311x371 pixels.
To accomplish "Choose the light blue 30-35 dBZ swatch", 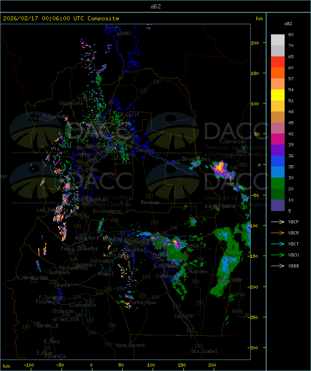I will click(x=278, y=172).
